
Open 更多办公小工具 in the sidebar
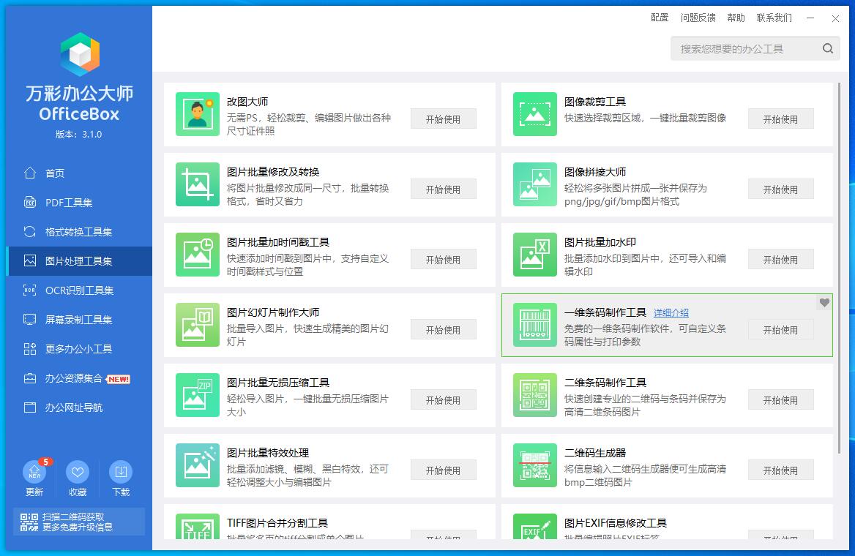pyautogui.click(x=79, y=349)
